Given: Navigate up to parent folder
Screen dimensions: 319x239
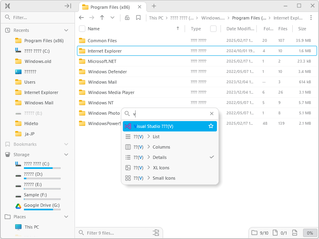Looking at the screenshot, I should point(102,18).
